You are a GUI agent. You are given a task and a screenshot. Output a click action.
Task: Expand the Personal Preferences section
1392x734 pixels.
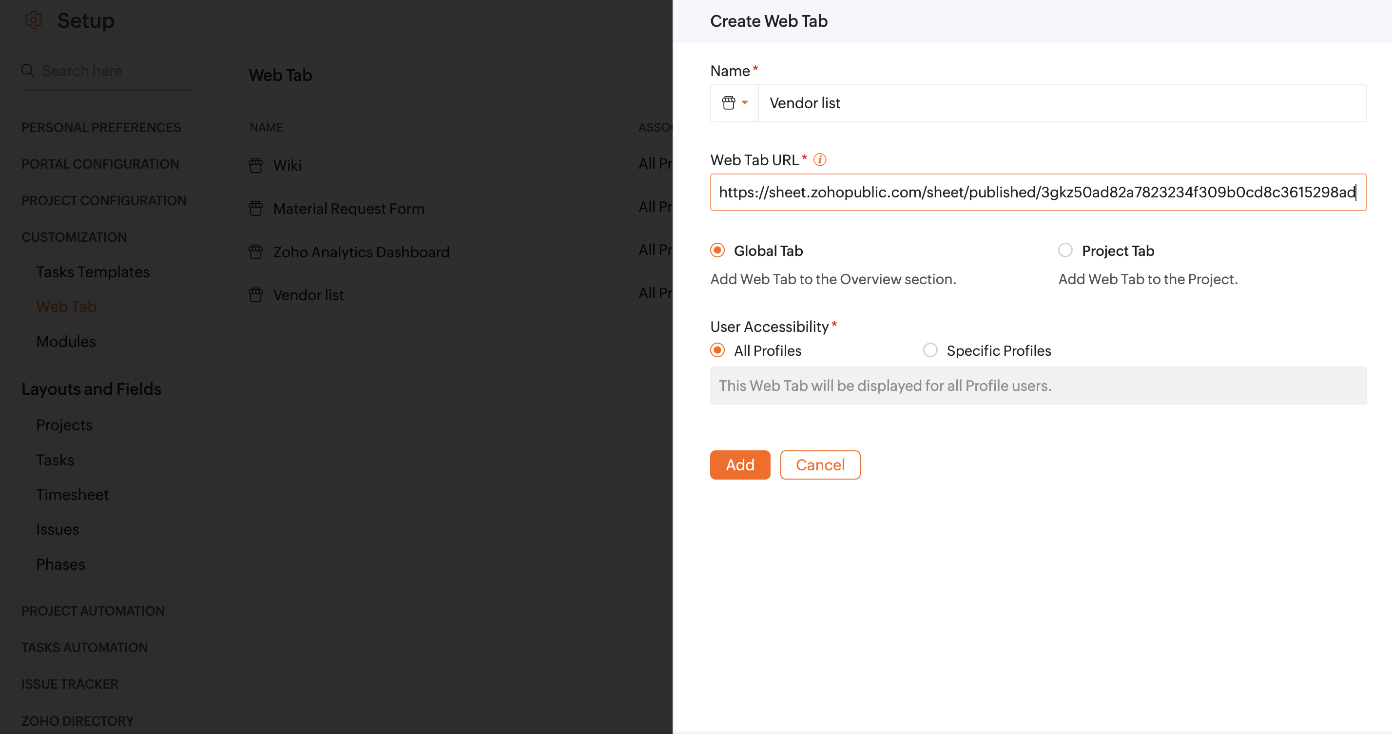(101, 128)
